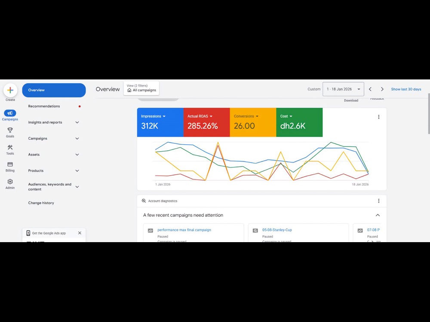Go to next date range arrow
Screen dimensions: 430x322
[382, 89]
